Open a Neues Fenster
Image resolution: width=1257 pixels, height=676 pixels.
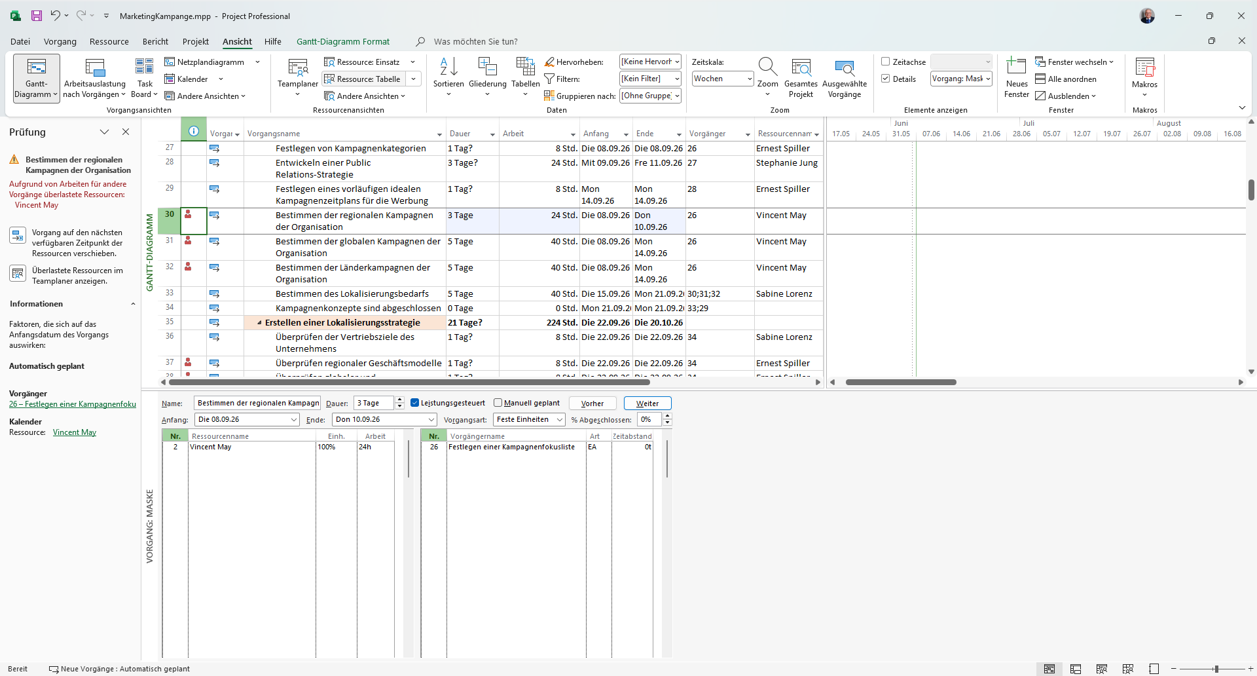pos(1017,78)
